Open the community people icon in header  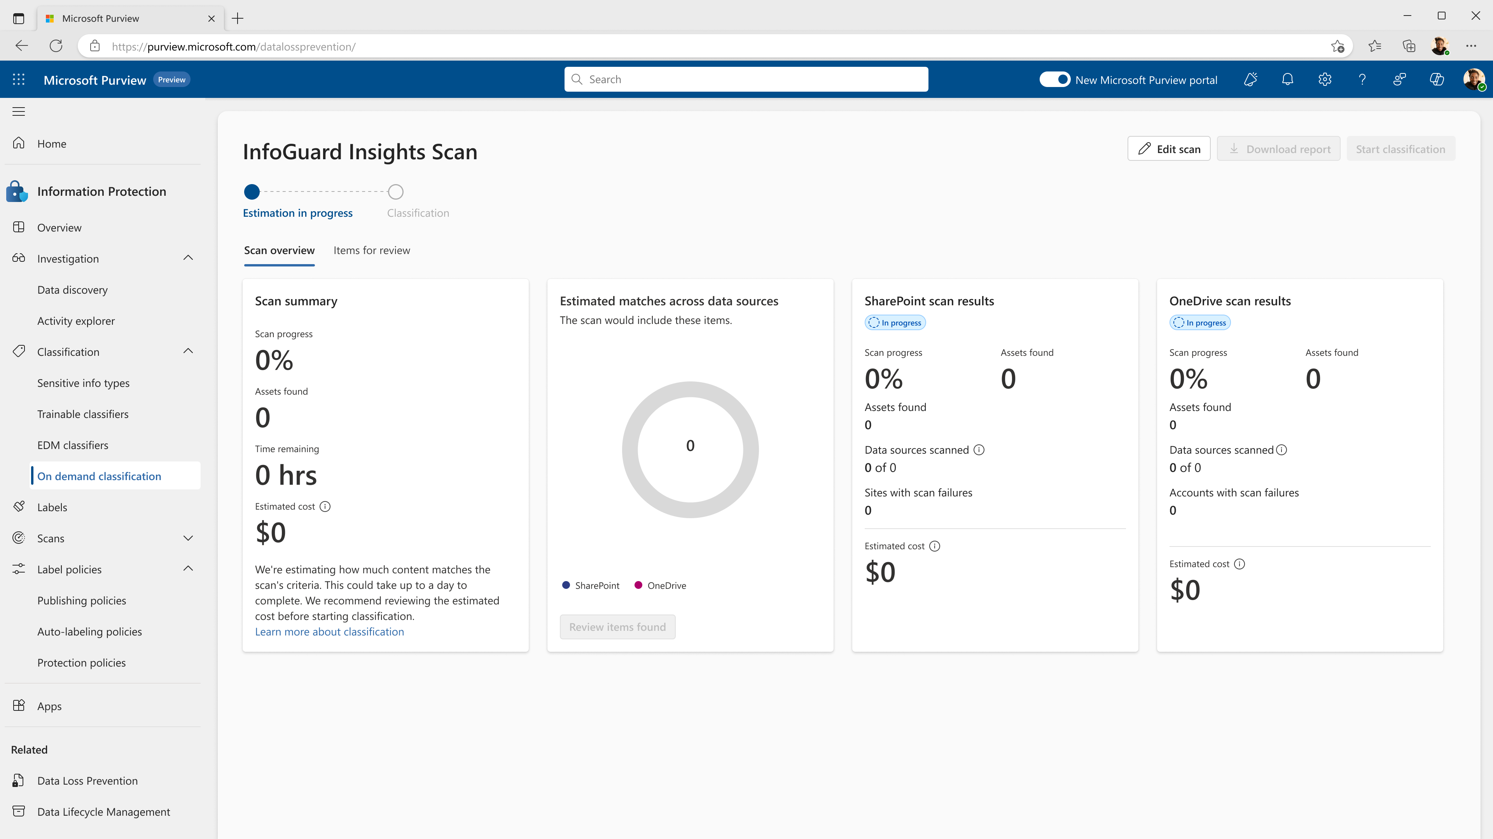[1399, 79]
